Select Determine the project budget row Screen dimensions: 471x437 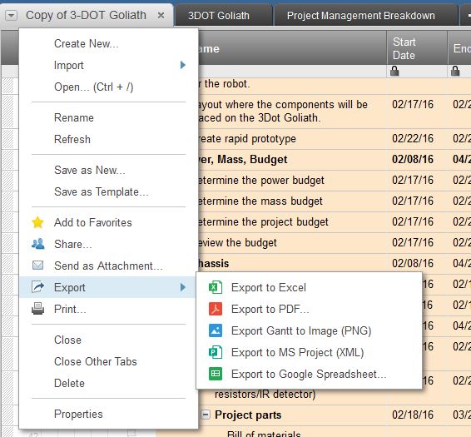point(263,222)
